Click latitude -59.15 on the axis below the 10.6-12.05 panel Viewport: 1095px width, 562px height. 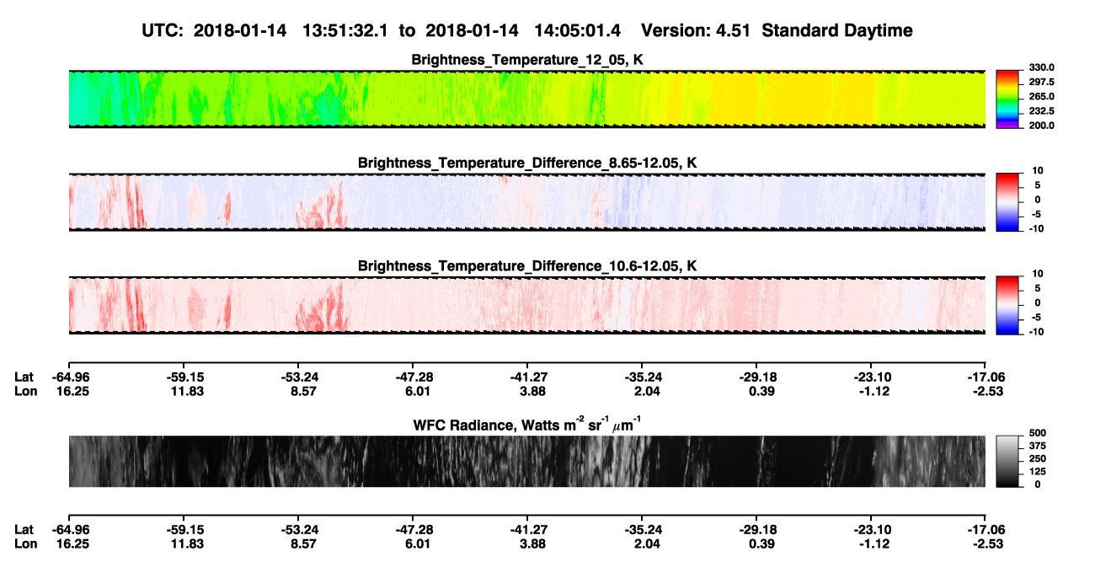[x=184, y=377]
